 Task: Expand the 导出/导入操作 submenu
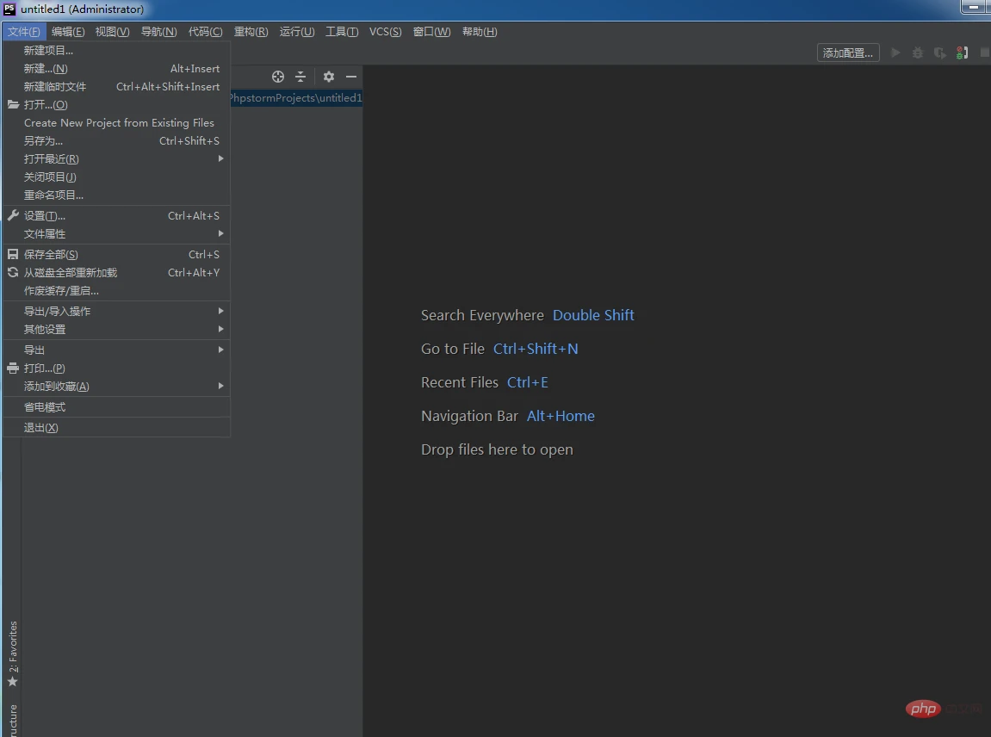(57, 312)
